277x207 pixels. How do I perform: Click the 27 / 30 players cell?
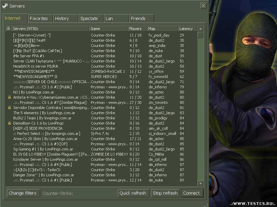(x=135, y=102)
